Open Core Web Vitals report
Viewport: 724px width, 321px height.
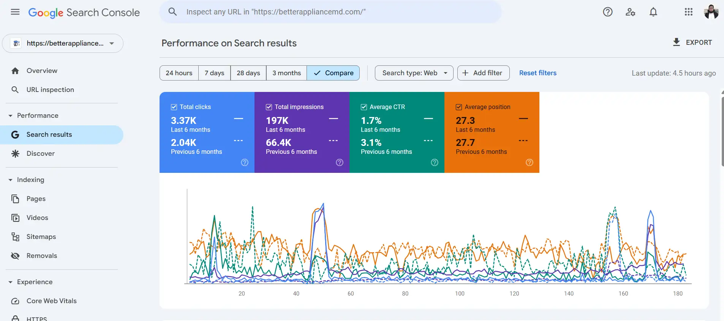[x=51, y=301]
